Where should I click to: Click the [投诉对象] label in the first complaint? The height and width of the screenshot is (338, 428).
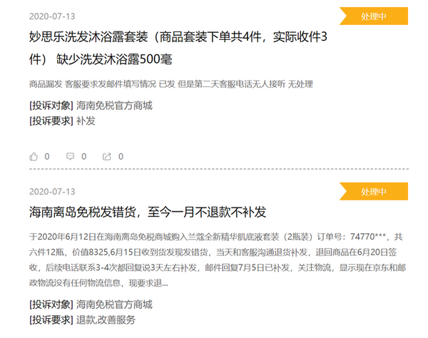(51, 106)
